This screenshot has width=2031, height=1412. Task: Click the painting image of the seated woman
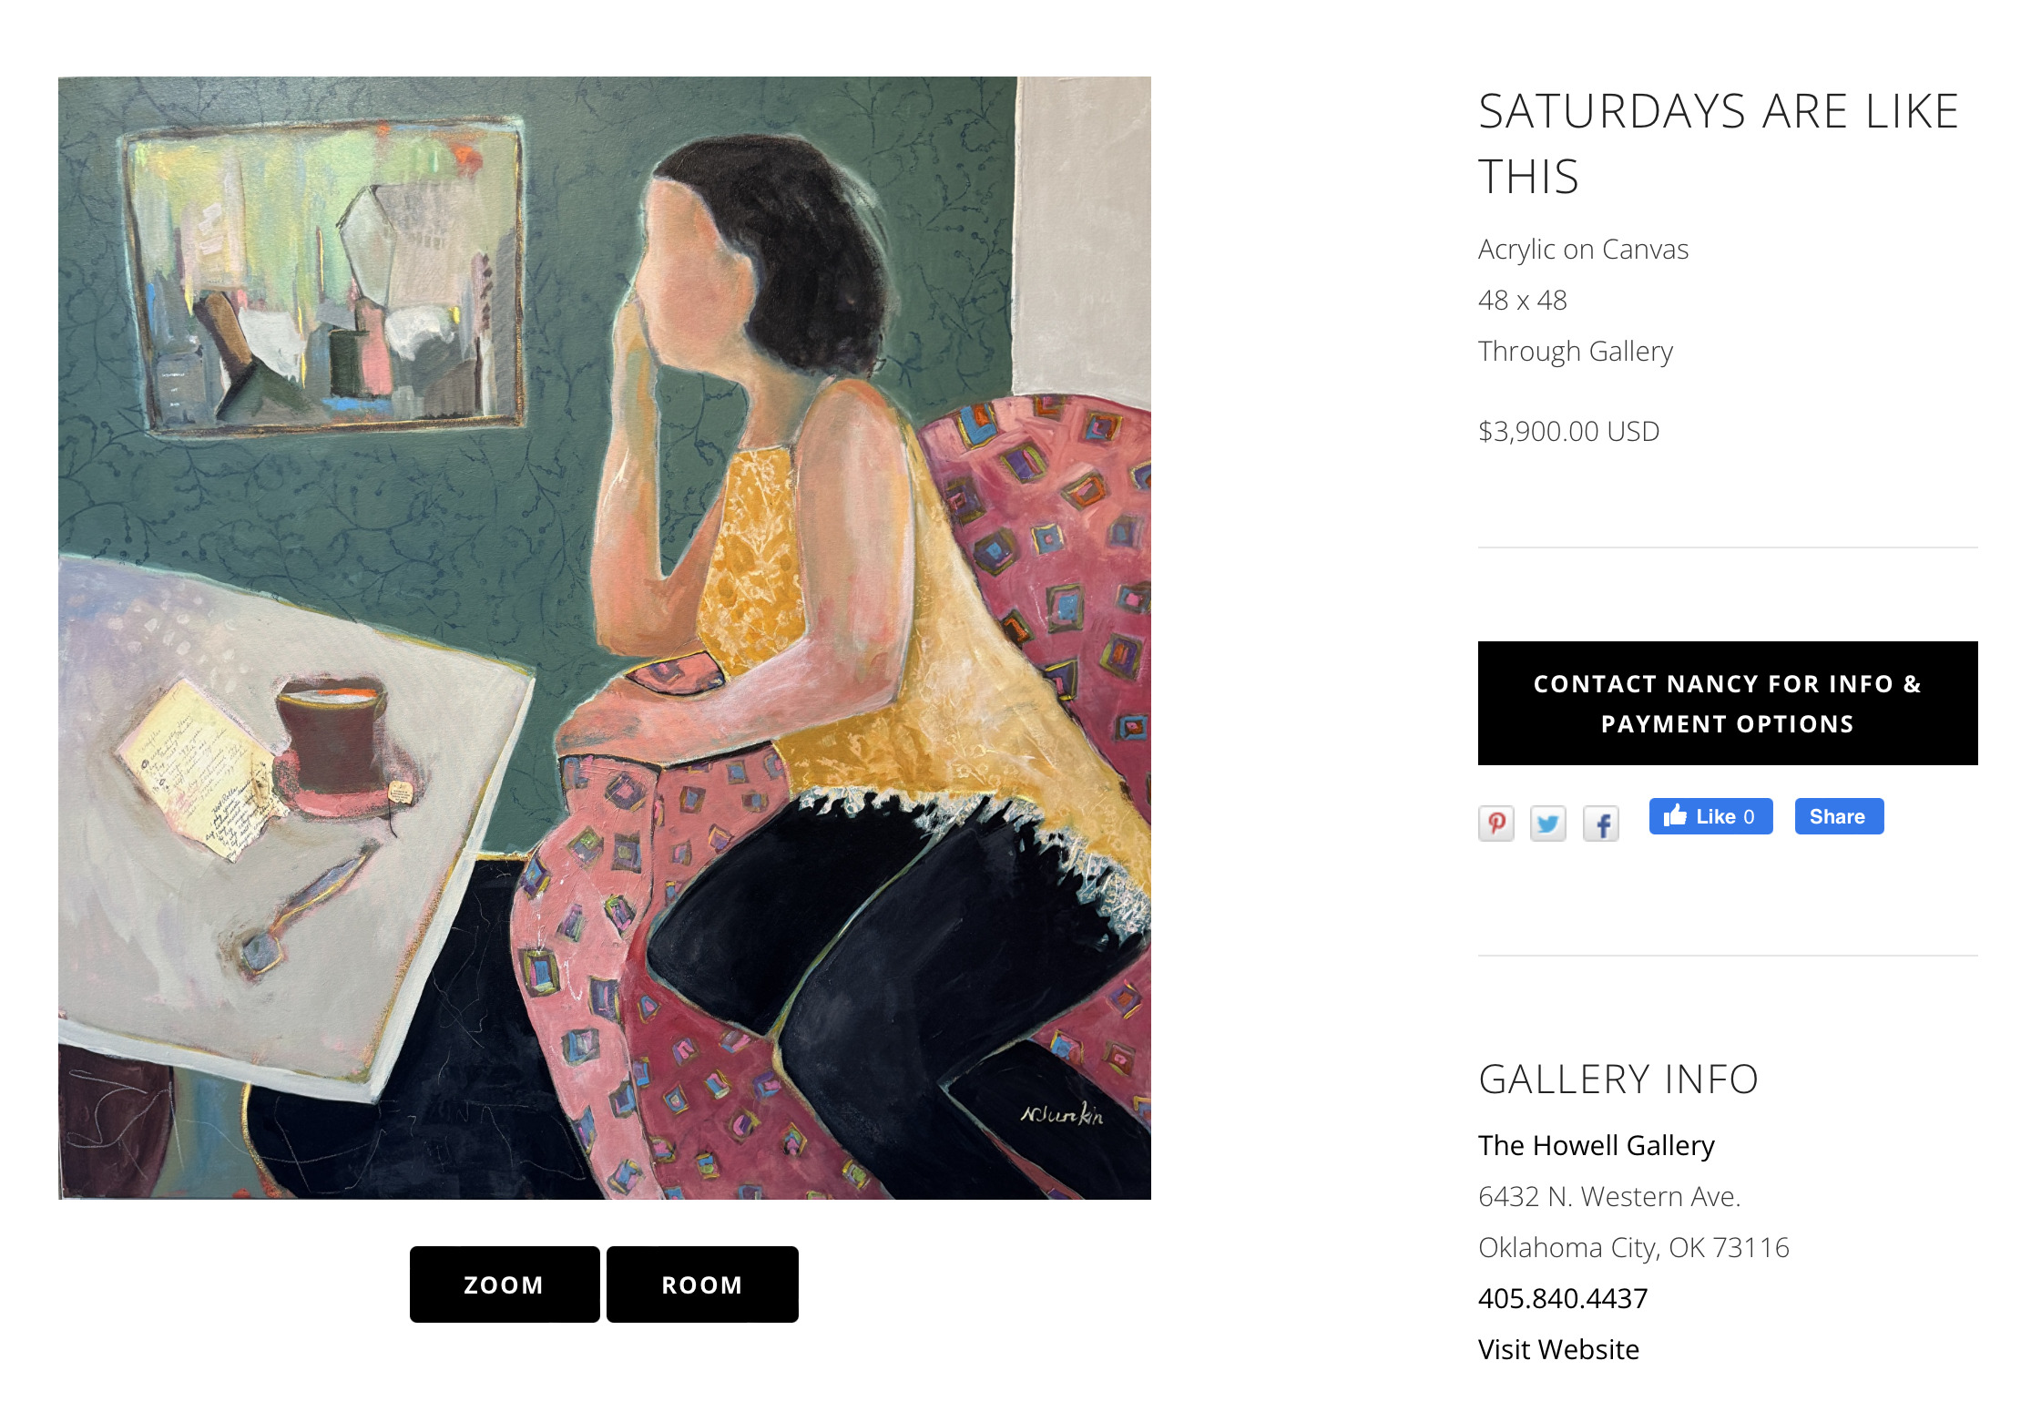[605, 638]
